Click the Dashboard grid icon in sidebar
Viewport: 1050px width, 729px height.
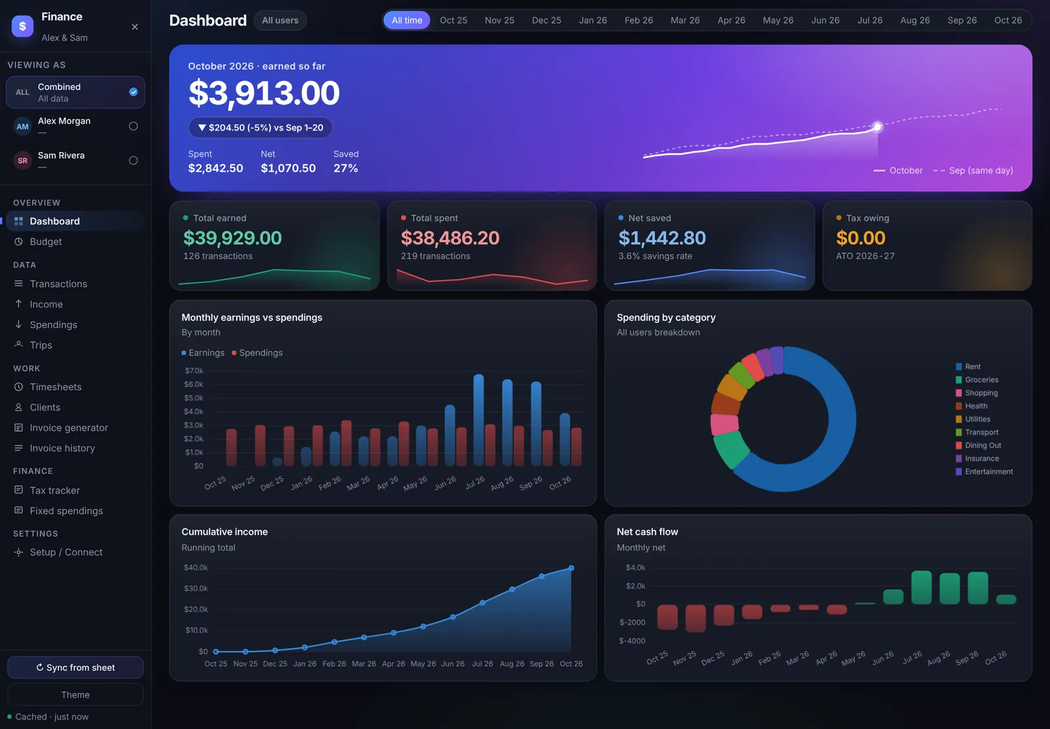click(18, 221)
